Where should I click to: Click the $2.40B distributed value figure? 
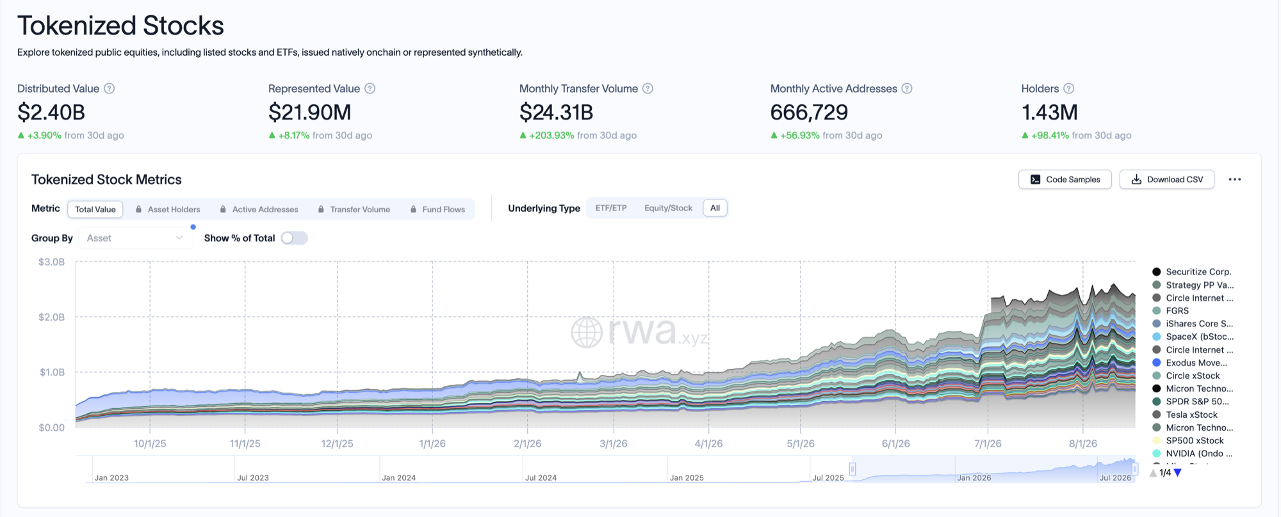pos(51,113)
